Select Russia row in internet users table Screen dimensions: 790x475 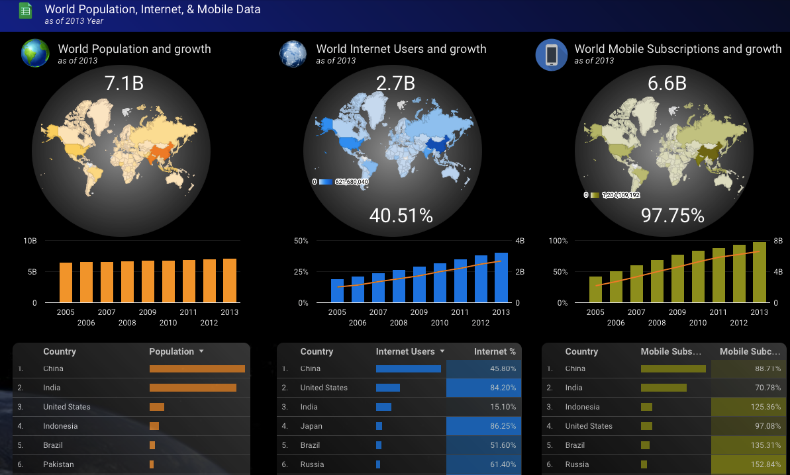tap(399, 464)
